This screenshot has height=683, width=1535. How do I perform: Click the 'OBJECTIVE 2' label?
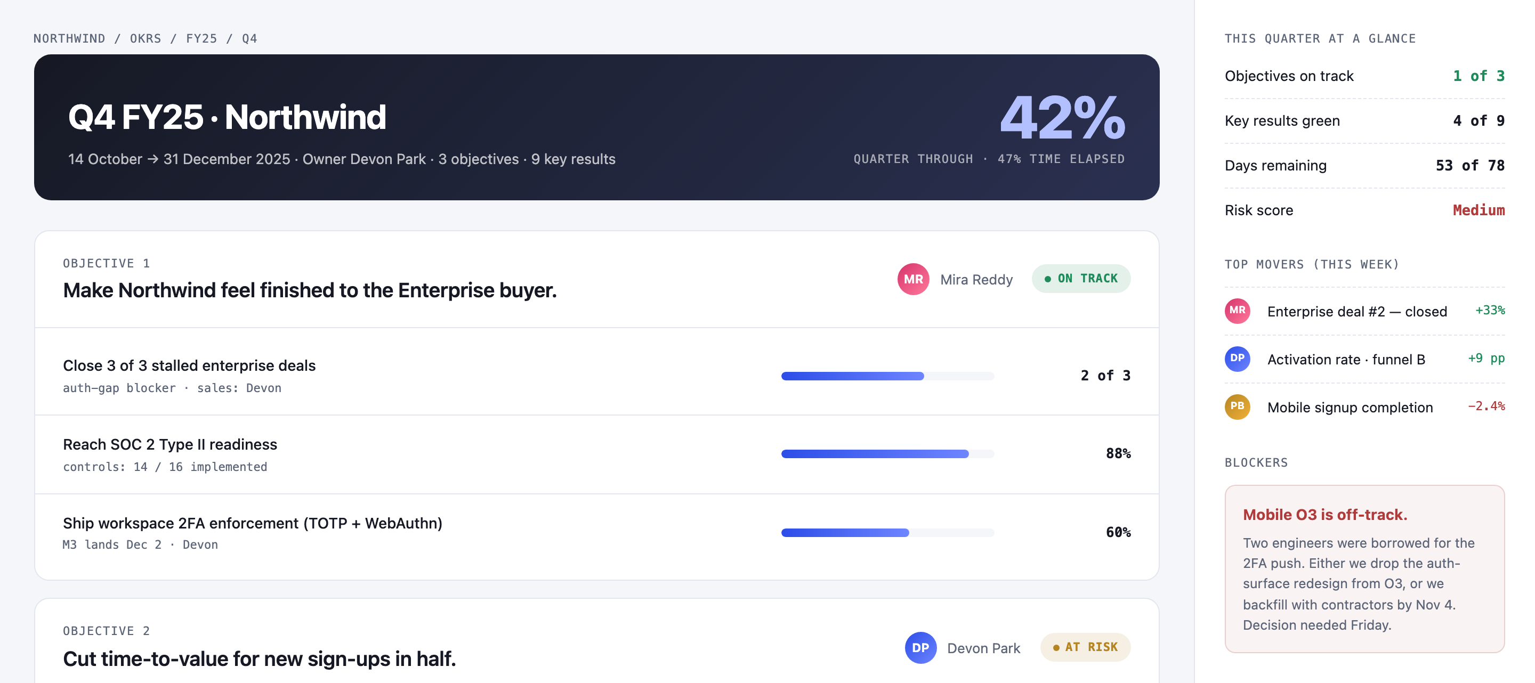coord(107,631)
